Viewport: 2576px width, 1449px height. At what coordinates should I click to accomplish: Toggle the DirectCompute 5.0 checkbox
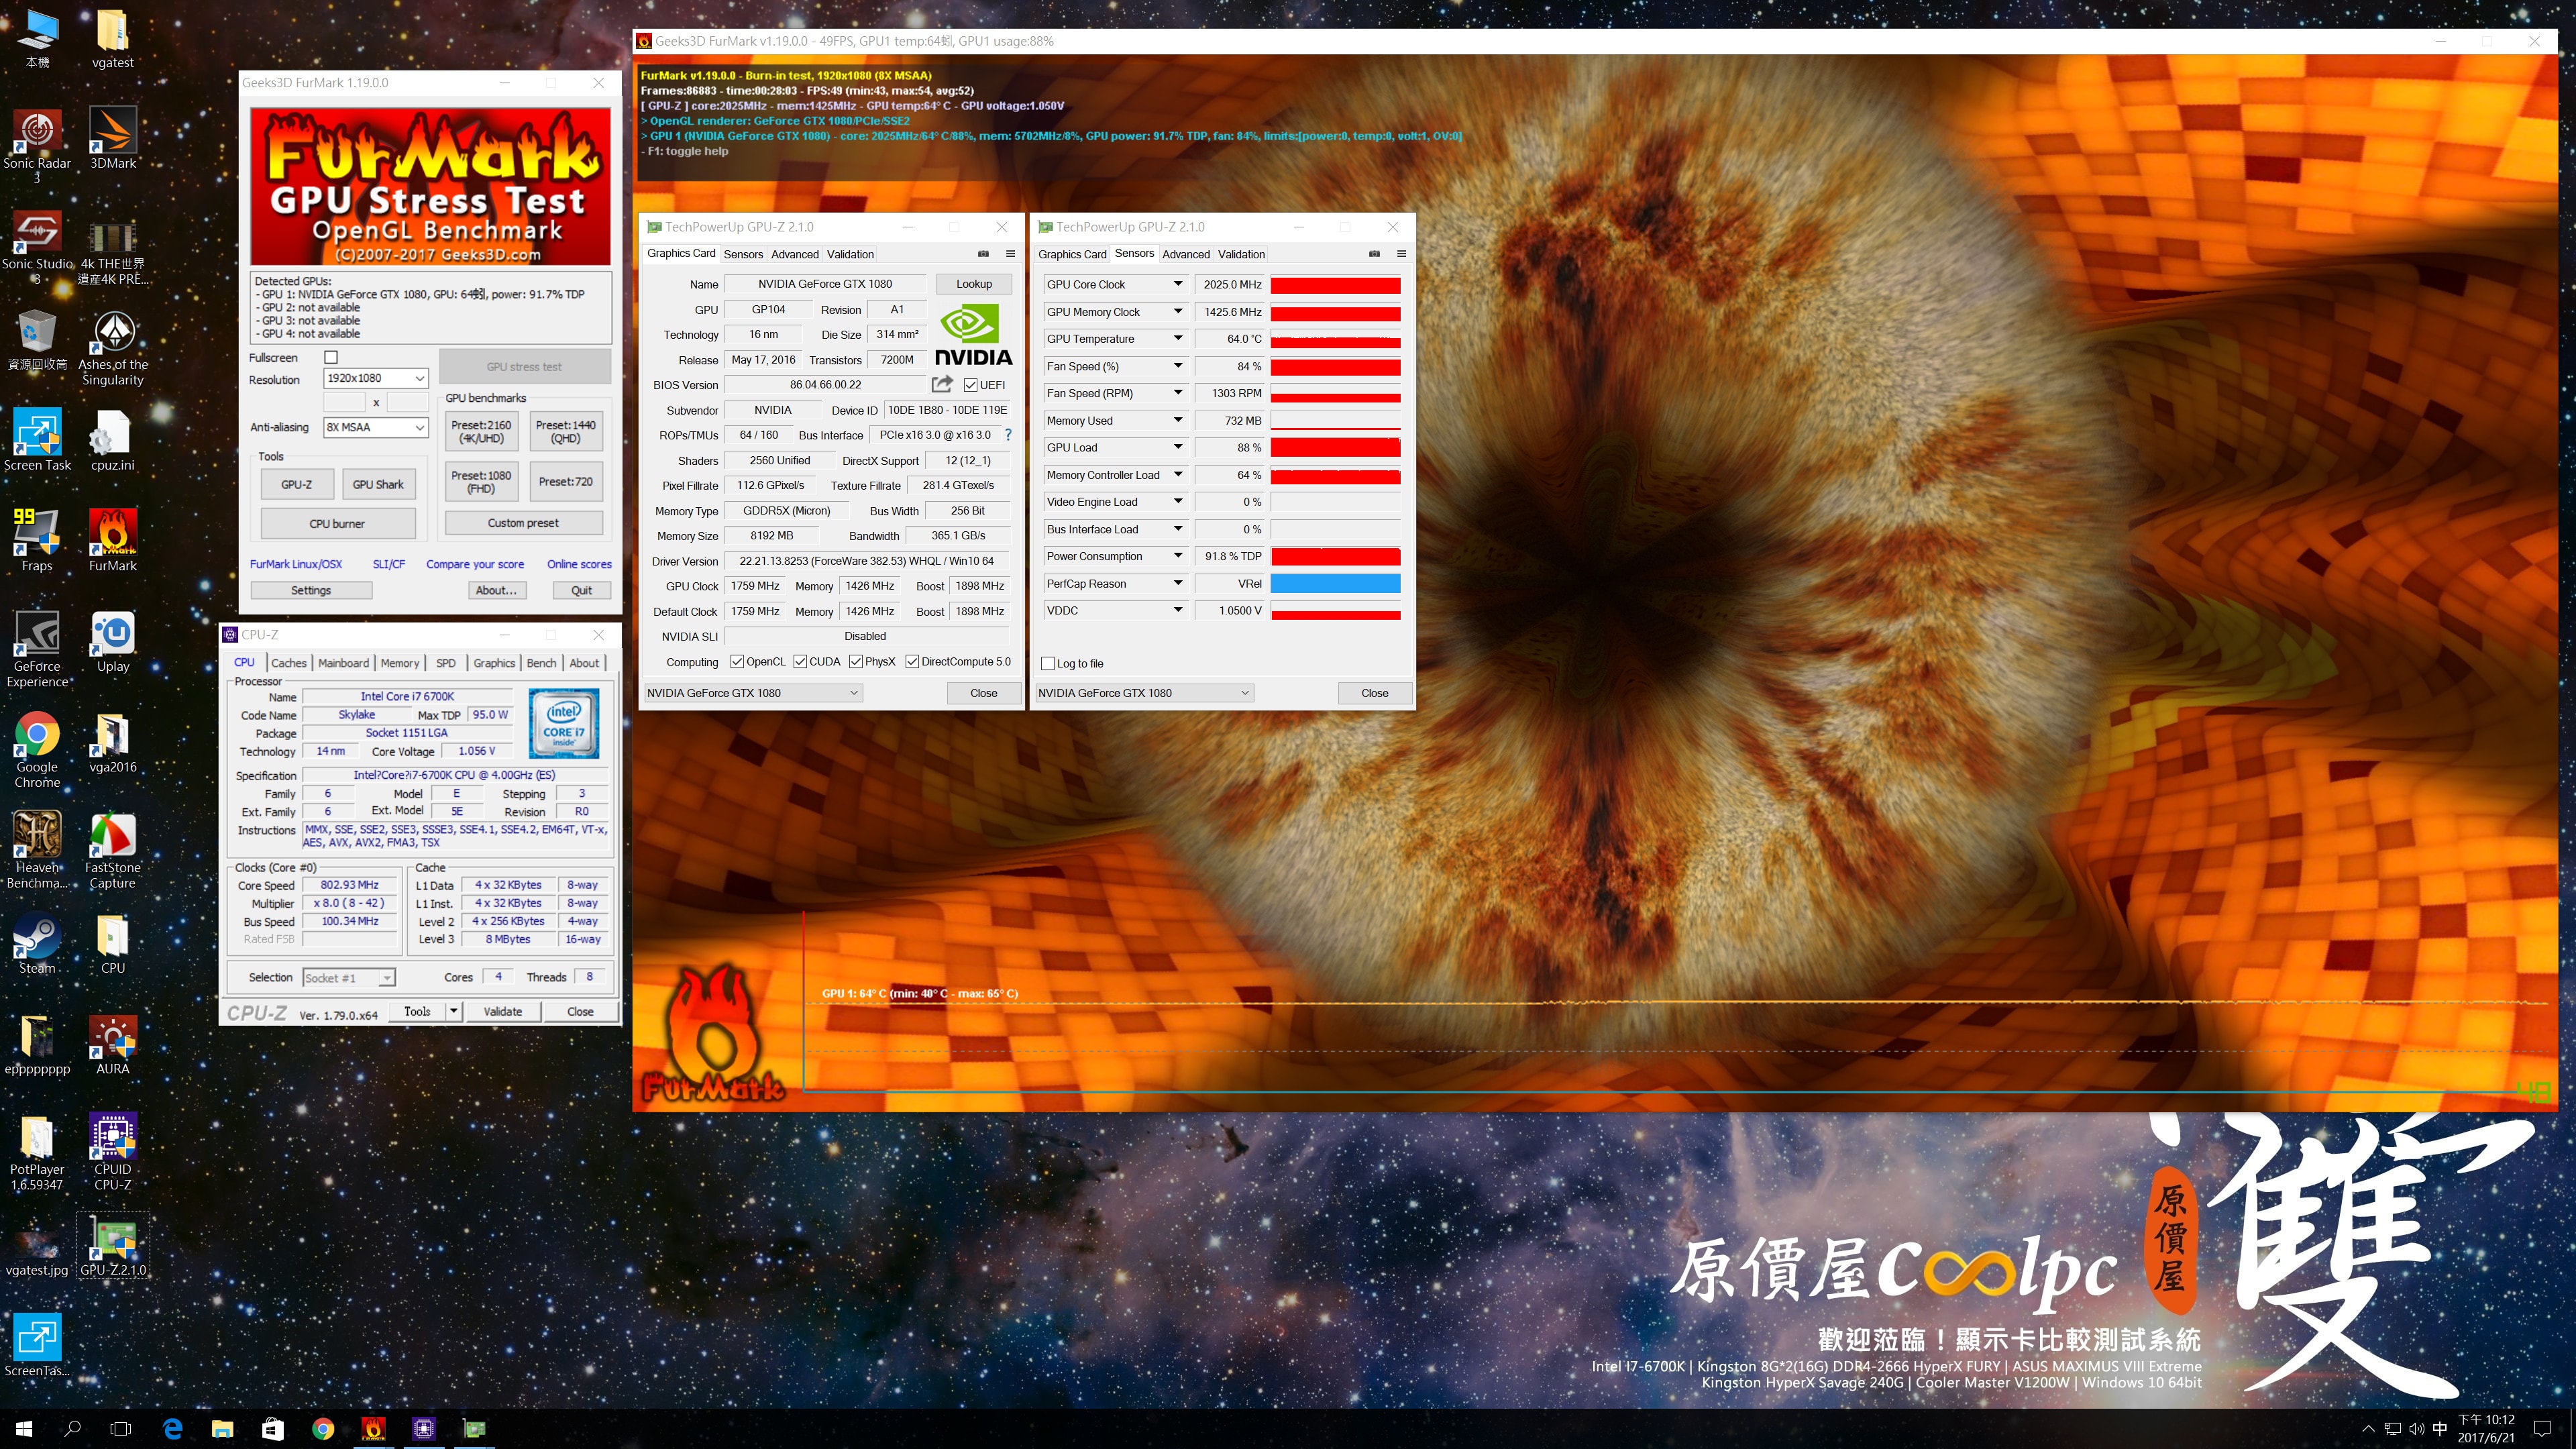[x=912, y=661]
